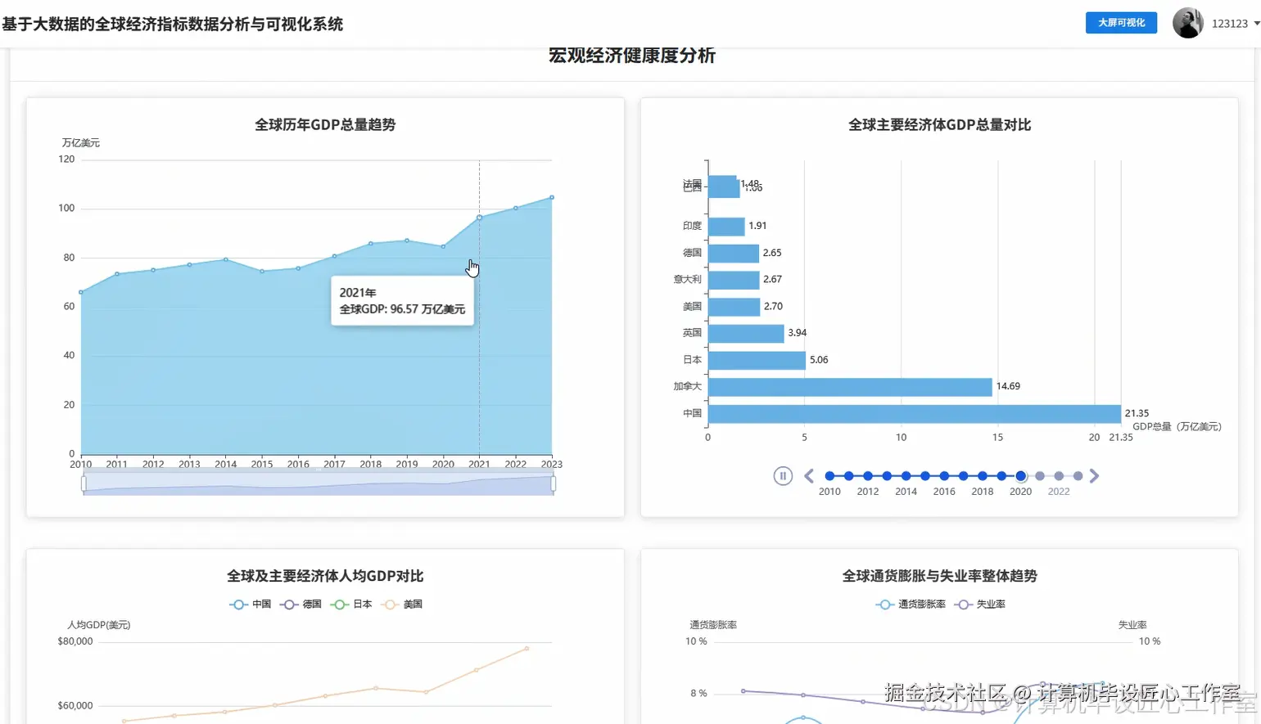Viewport: 1261px width, 724px height.
Task: Select year 2016 on the timeline
Action: [x=943, y=475]
